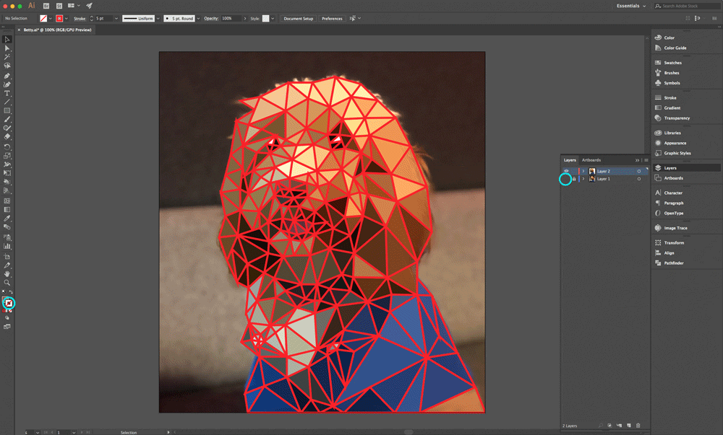723x435 pixels.
Task: Open the Image Trace panel
Action: (675, 228)
